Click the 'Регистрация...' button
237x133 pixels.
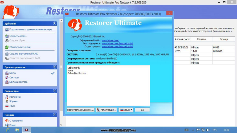click(x=107, y=110)
